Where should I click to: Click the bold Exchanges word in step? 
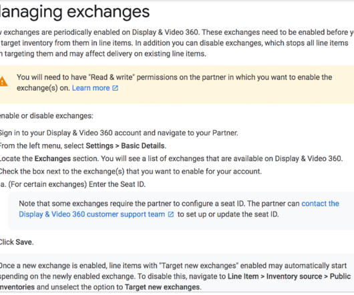pyautogui.click(x=53, y=159)
